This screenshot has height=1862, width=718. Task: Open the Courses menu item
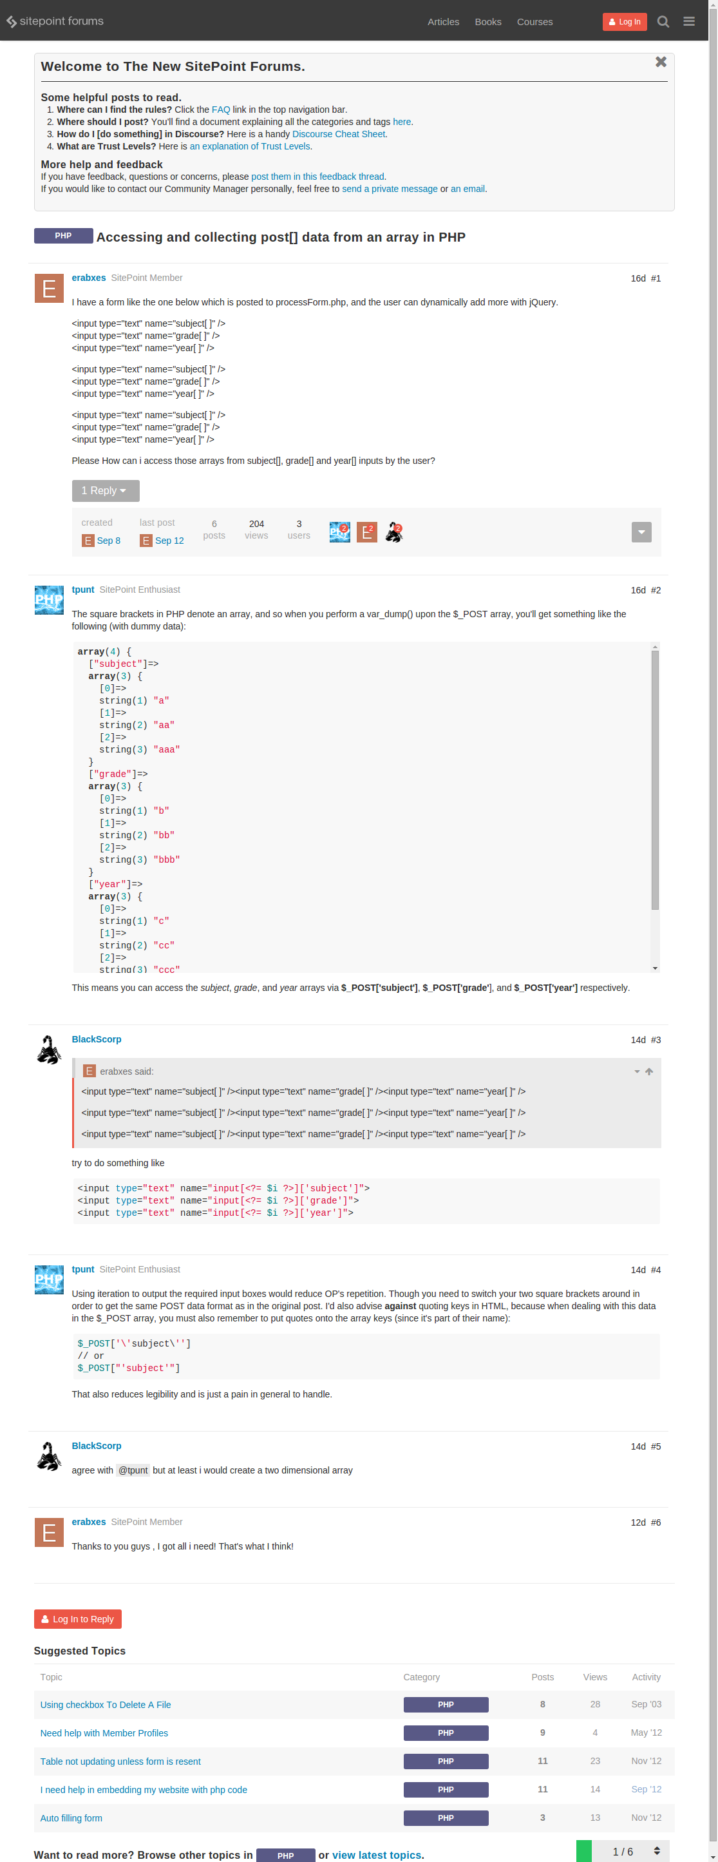534,22
